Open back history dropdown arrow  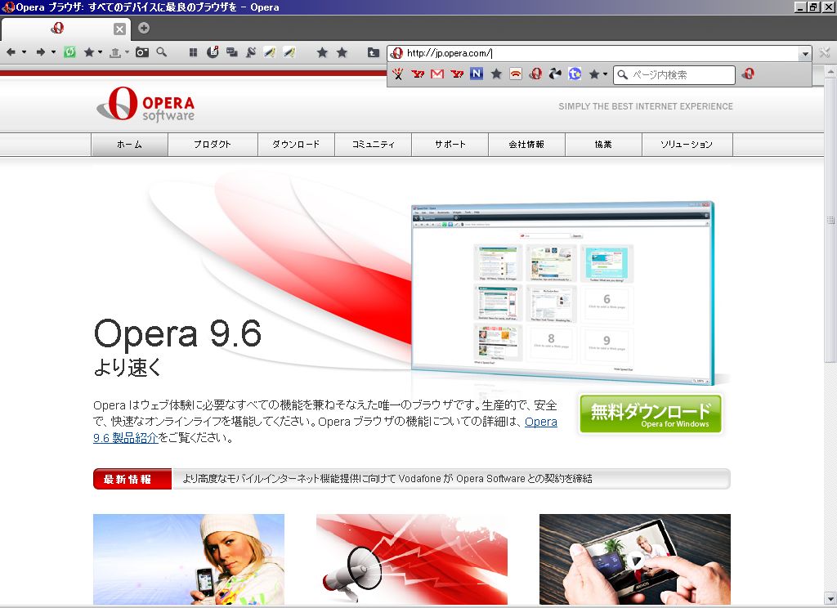(x=24, y=52)
